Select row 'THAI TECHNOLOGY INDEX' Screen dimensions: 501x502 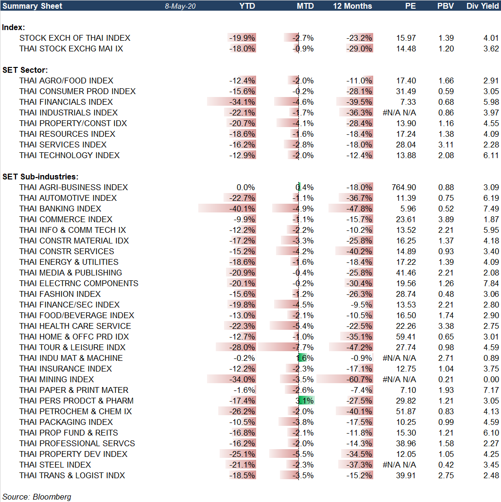(x=251, y=155)
